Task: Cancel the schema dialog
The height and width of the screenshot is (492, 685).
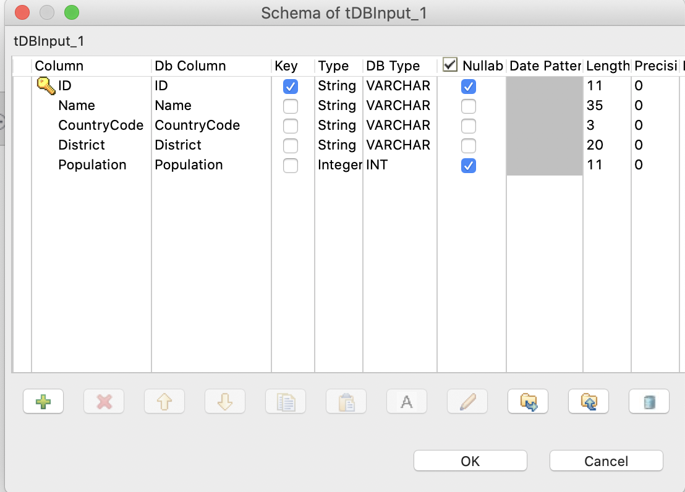Action: click(x=606, y=460)
